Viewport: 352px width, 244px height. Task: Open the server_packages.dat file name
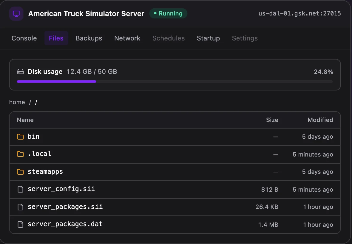click(x=65, y=224)
